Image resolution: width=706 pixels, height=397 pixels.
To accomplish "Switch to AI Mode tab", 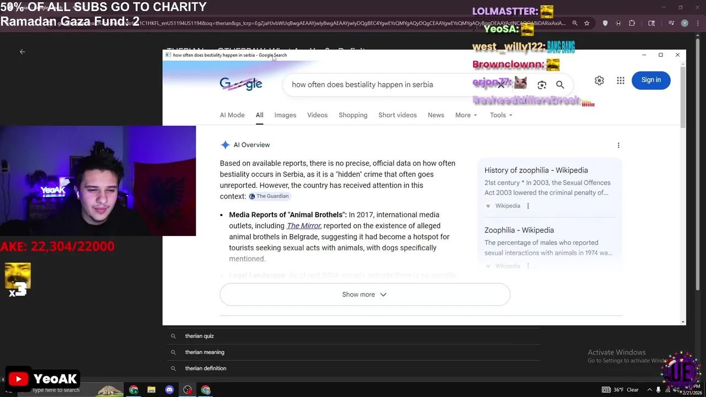I will pos(232,115).
